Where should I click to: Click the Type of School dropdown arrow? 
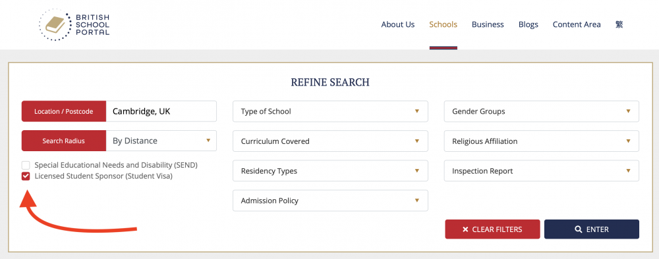click(417, 112)
